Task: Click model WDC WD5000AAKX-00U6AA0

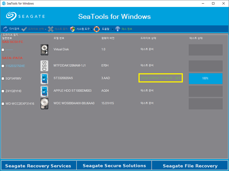Action: coord(74,103)
